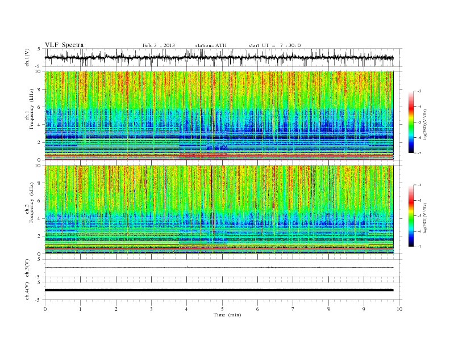
Task: Click the 'VLF Spectra' title text
Action: [64, 45]
